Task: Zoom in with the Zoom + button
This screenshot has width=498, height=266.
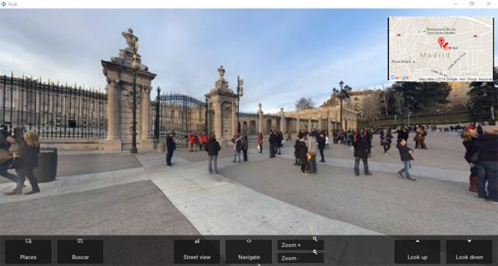Action: 300,245
